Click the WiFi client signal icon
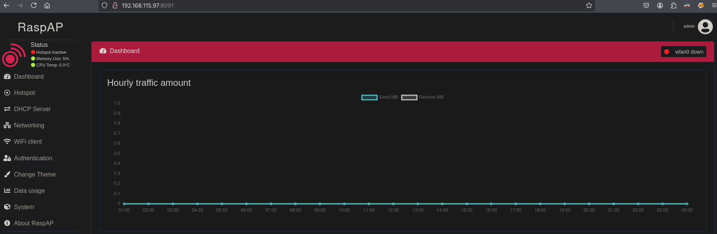The width and height of the screenshot is (717, 234). point(7,141)
